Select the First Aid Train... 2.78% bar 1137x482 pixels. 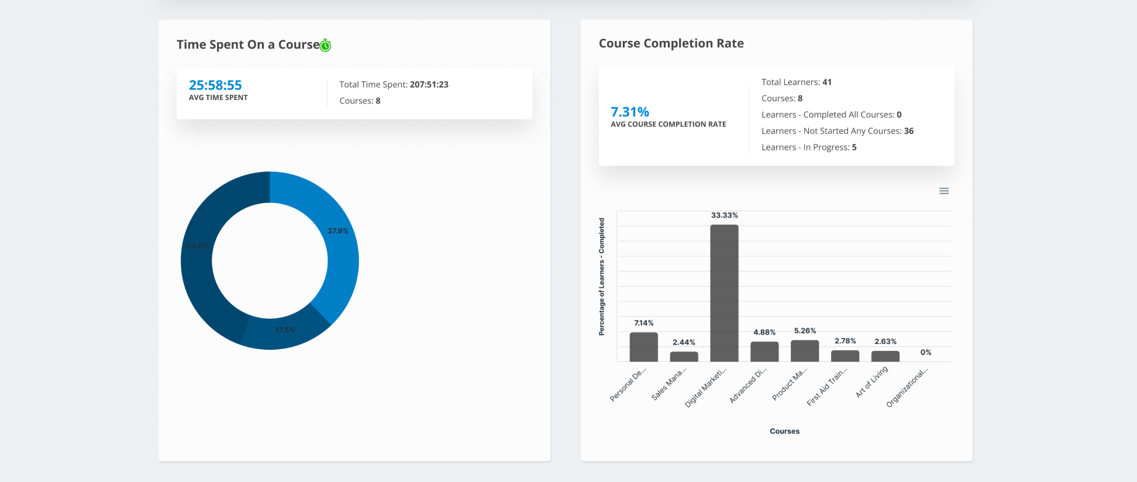pyautogui.click(x=845, y=356)
